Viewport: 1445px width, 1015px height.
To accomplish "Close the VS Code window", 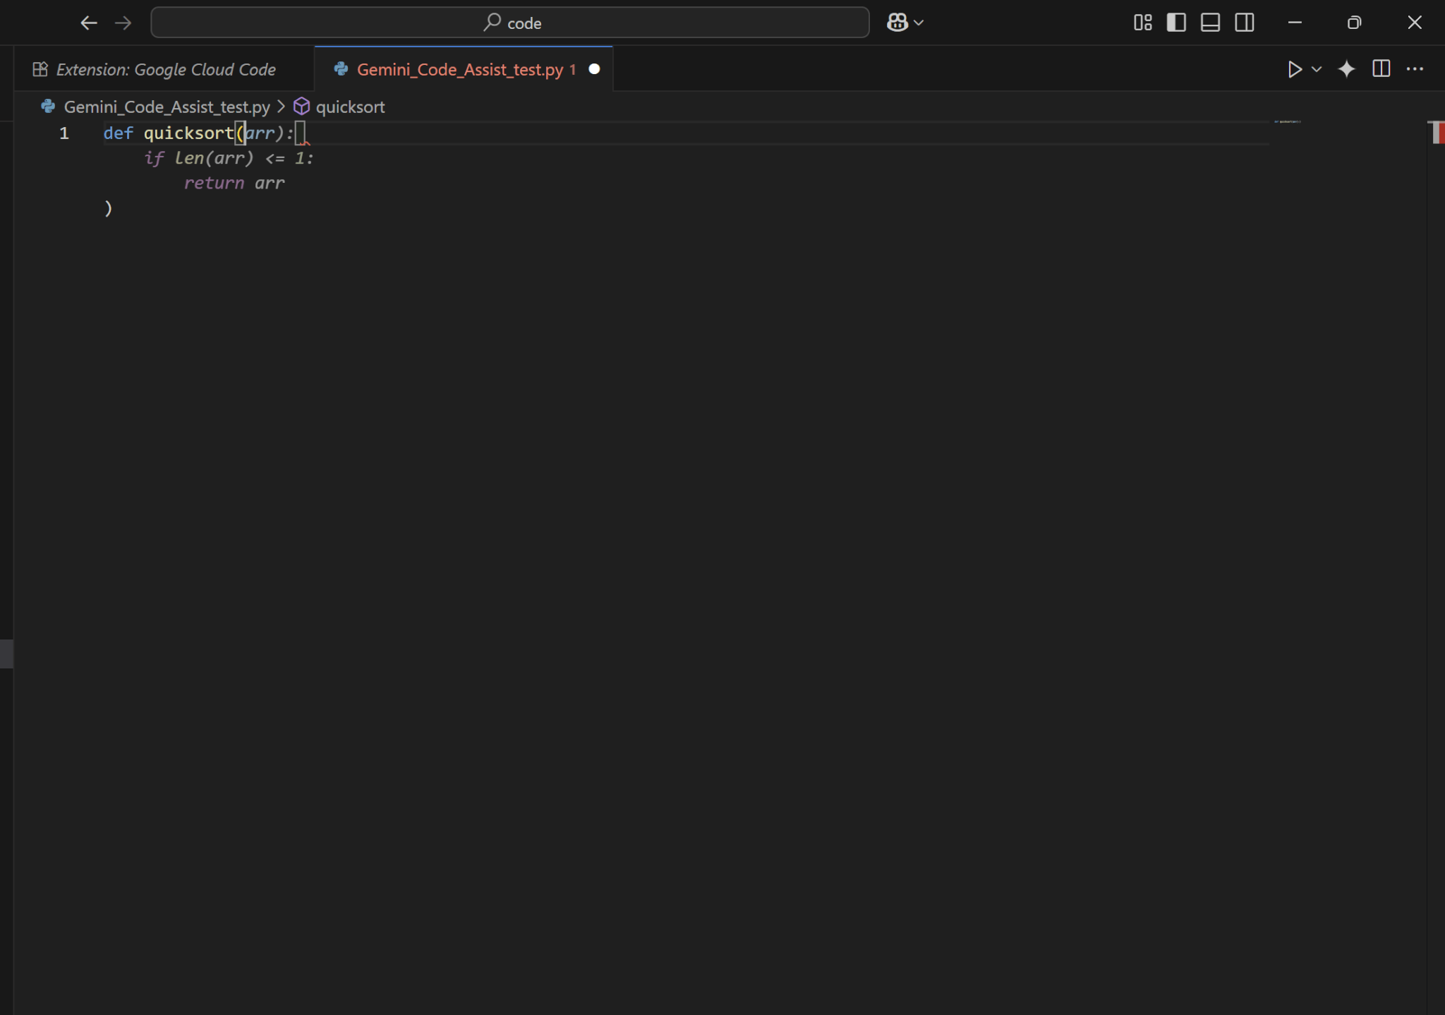I will coord(1415,23).
